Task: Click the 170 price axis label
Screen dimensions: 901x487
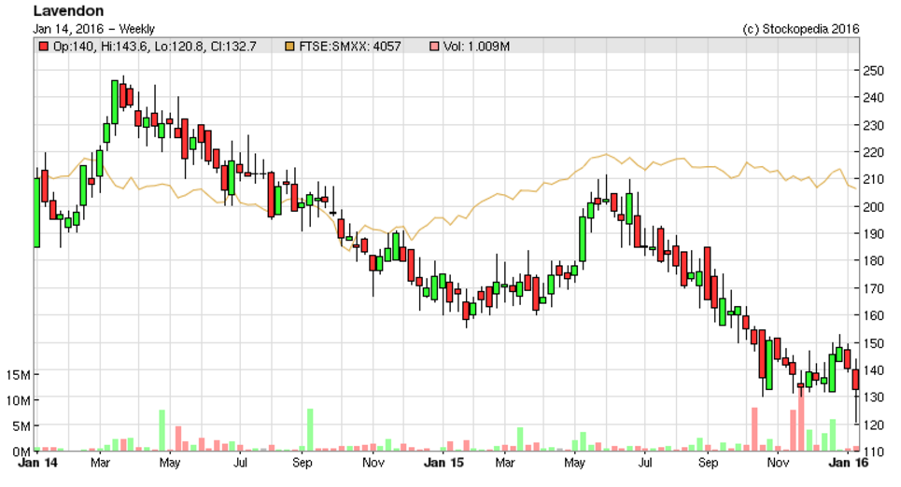Action: (x=873, y=289)
